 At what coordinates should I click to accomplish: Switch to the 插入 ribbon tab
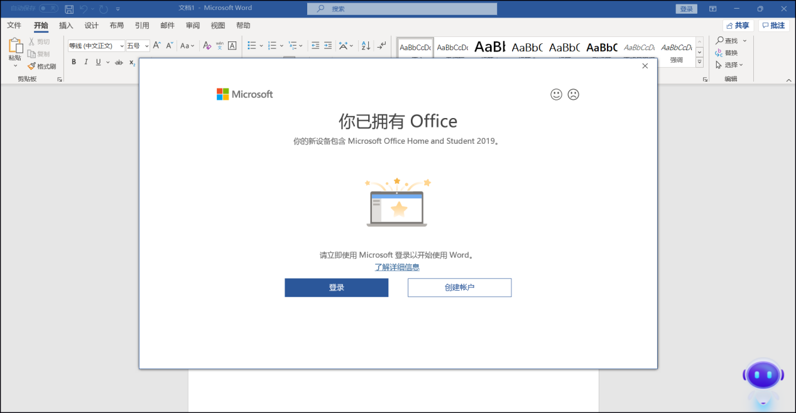(66, 25)
